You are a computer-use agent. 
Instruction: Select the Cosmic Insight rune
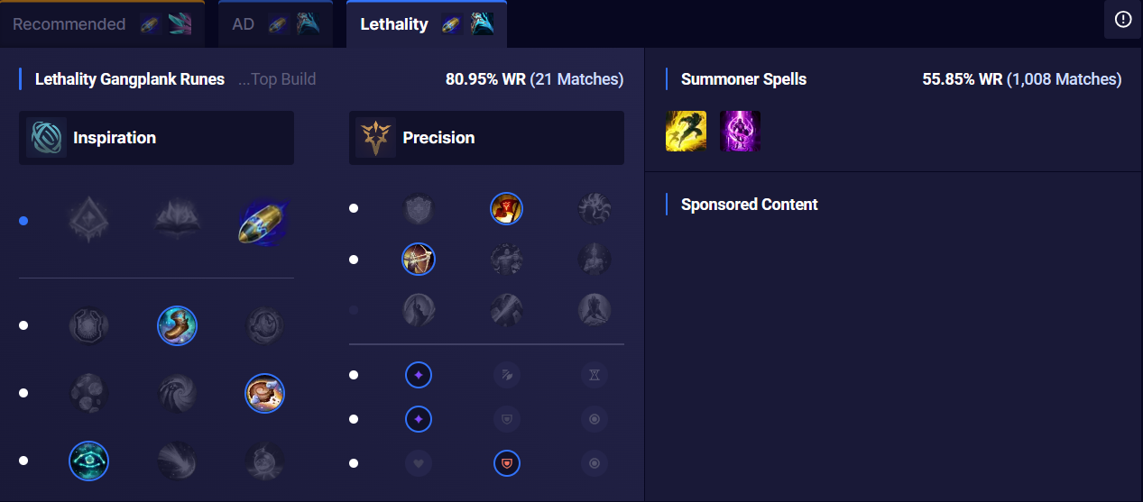[89, 461]
